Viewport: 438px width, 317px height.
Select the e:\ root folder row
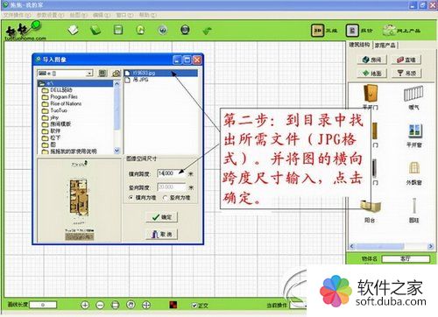point(75,83)
